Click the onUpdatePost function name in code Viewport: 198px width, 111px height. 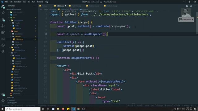pos(81,58)
